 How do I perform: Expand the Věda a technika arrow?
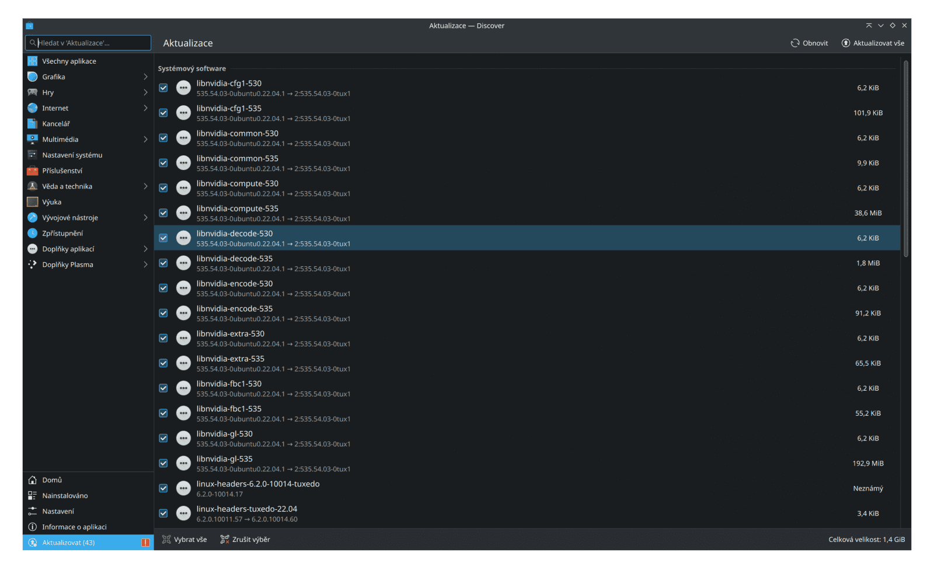click(x=145, y=186)
